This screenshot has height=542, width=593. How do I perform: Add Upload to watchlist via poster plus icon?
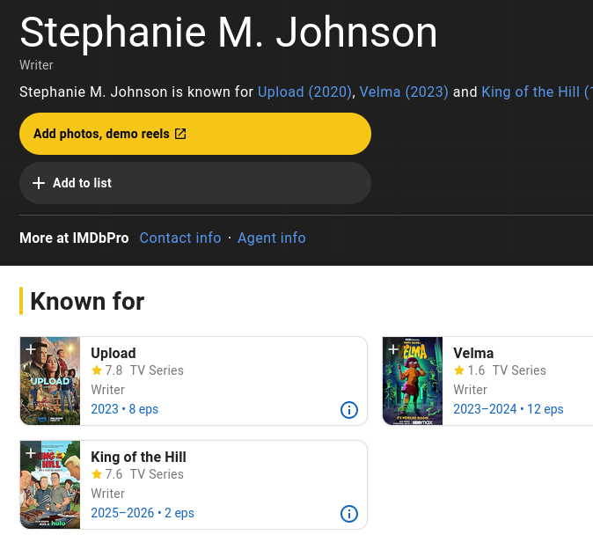(31, 348)
